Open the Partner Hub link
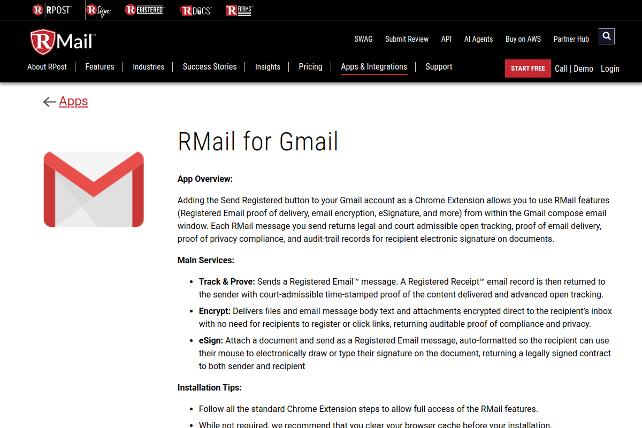 coord(571,39)
